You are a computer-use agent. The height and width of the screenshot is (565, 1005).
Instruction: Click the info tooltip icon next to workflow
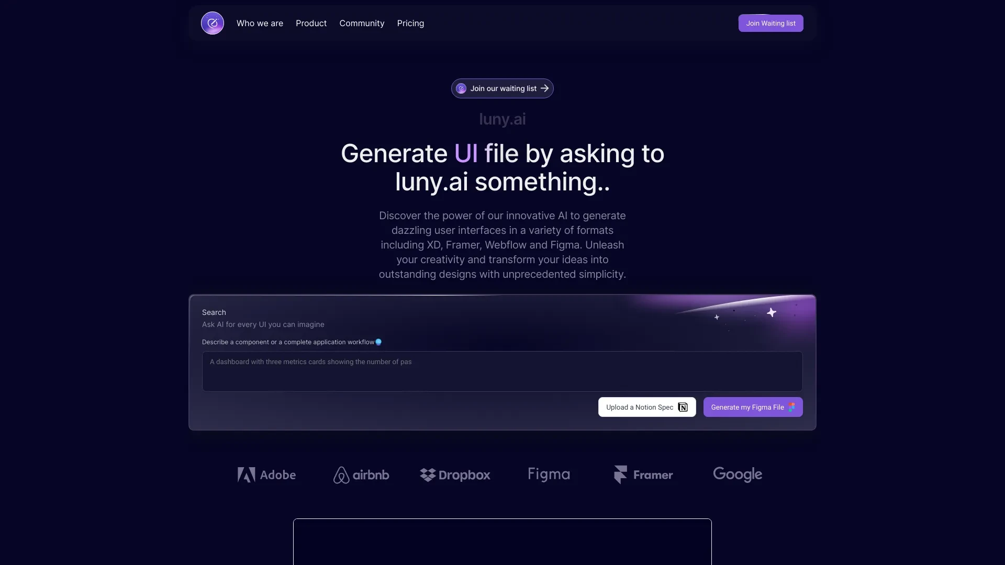[x=378, y=342]
